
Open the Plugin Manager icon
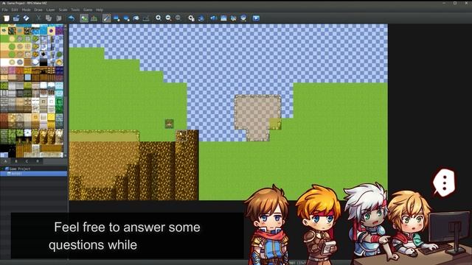pyautogui.click(x=201, y=18)
